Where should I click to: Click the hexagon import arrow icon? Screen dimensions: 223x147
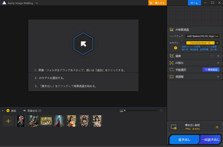point(83,43)
